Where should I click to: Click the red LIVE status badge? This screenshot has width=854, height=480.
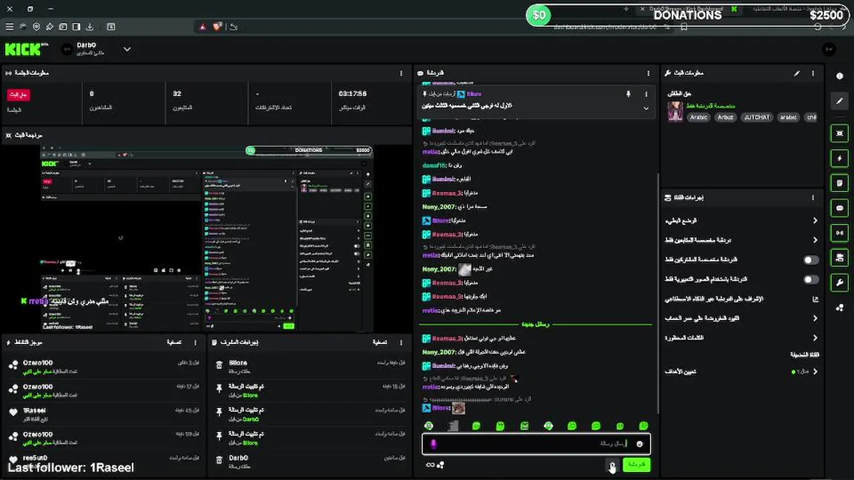18,94
